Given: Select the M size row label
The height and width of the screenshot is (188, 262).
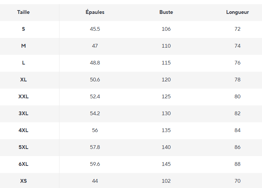Looking at the screenshot, I should point(23,46).
